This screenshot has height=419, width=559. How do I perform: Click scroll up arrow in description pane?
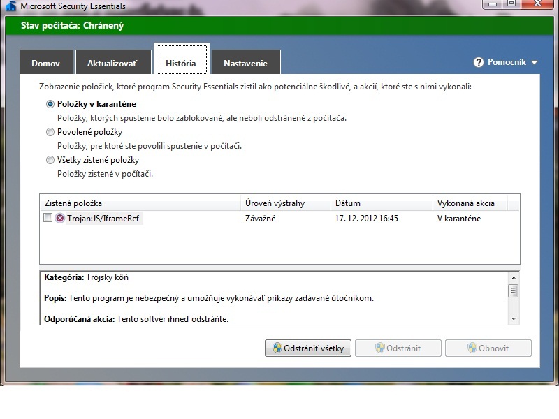click(x=514, y=278)
